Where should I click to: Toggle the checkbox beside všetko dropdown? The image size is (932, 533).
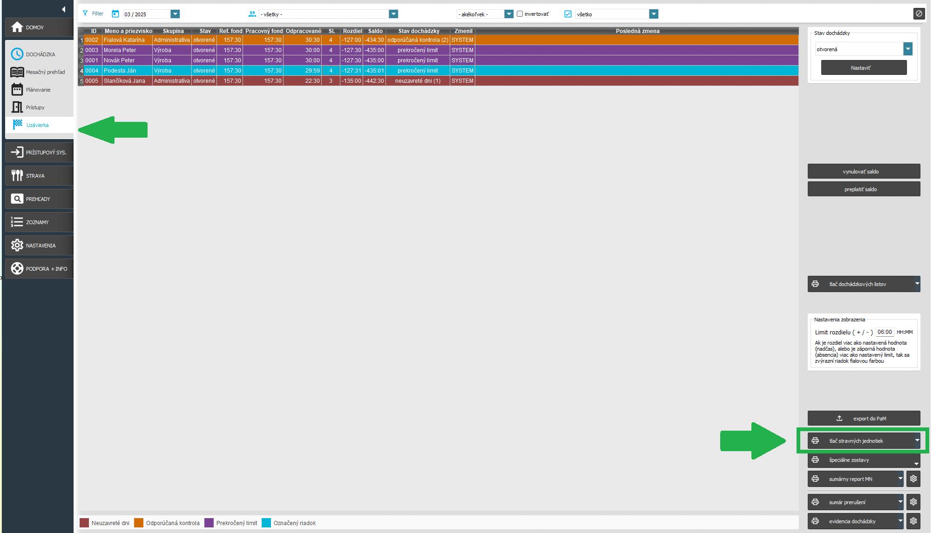(x=567, y=14)
